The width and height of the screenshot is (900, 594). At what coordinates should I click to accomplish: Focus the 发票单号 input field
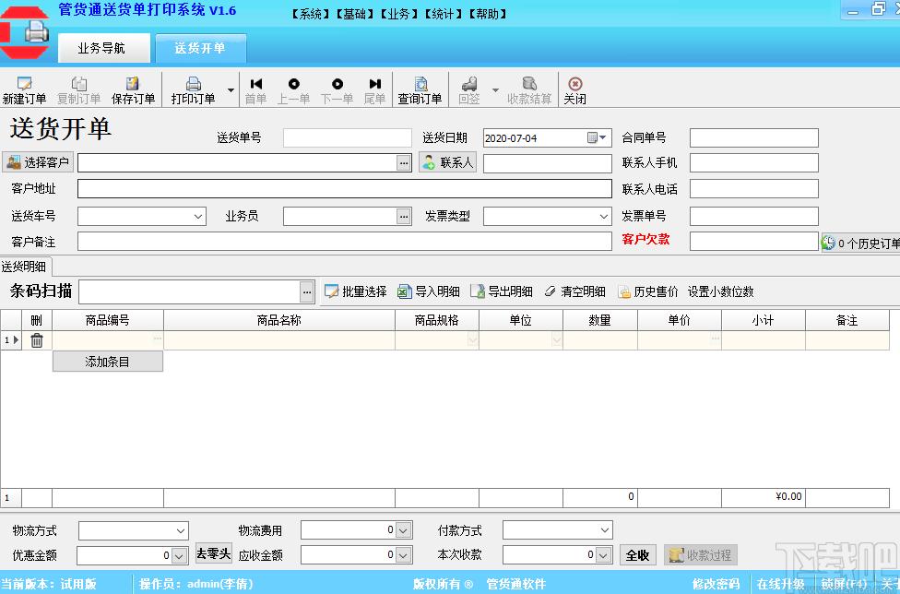click(753, 217)
